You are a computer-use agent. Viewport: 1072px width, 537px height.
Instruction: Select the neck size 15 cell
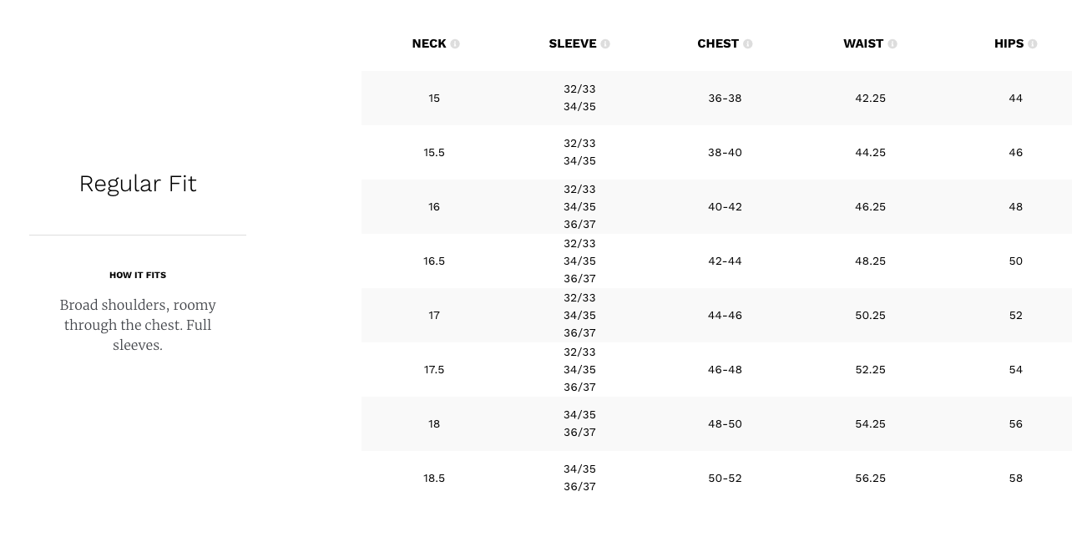pos(434,99)
